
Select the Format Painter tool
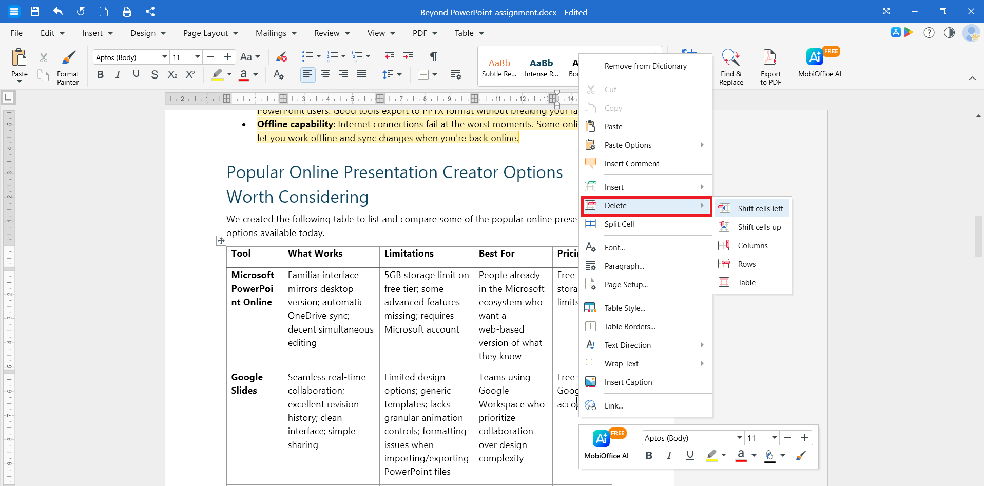click(x=68, y=67)
